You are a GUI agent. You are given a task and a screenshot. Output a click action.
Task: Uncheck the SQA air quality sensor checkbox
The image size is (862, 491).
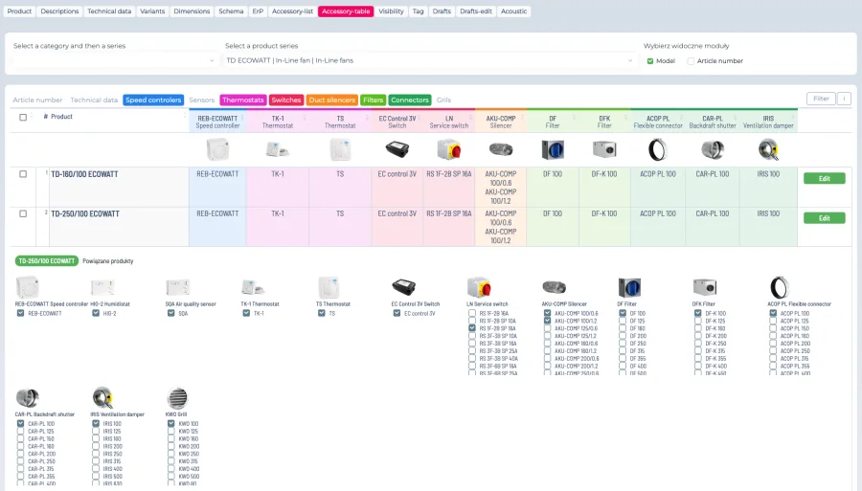click(x=171, y=313)
